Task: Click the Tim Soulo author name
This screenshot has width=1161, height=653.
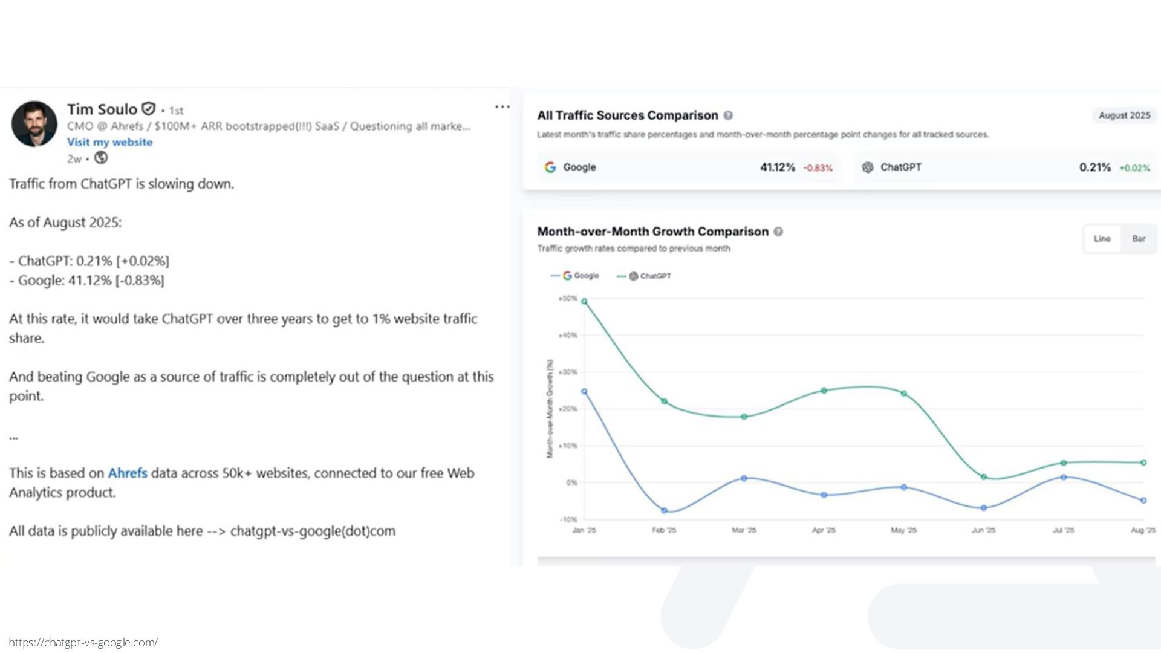Action: point(102,109)
